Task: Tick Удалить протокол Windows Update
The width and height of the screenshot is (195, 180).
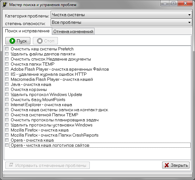Action: 7,94
